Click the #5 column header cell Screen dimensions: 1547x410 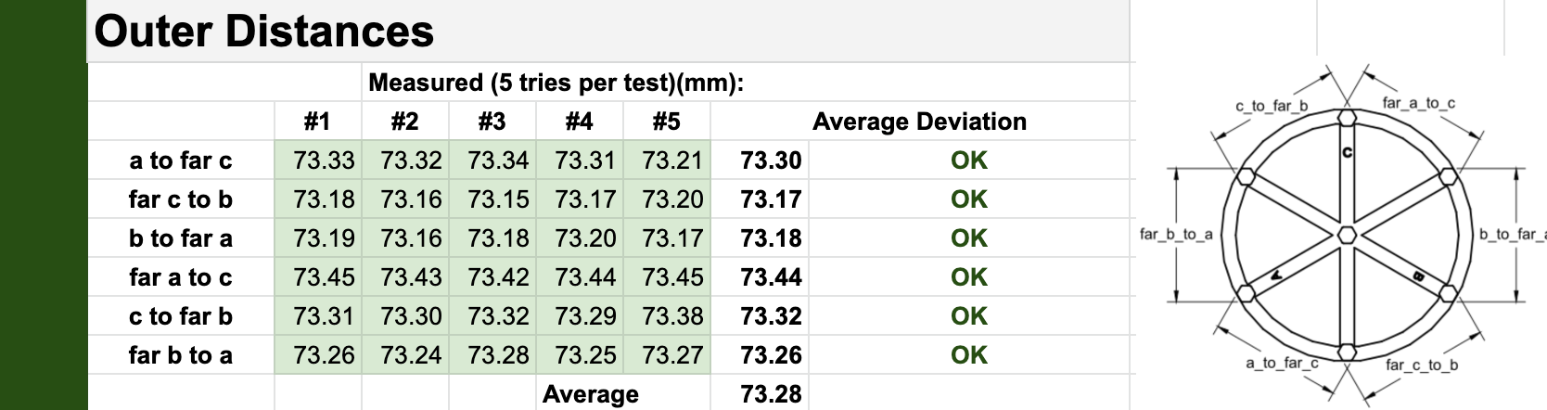click(666, 122)
